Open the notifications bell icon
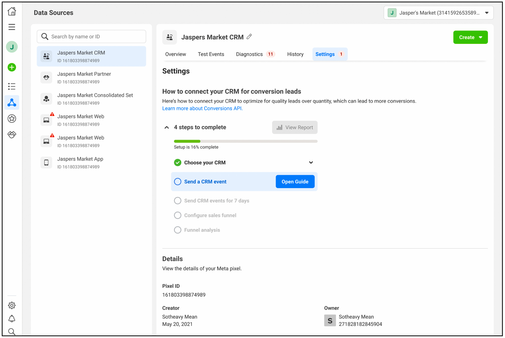 (x=12, y=319)
